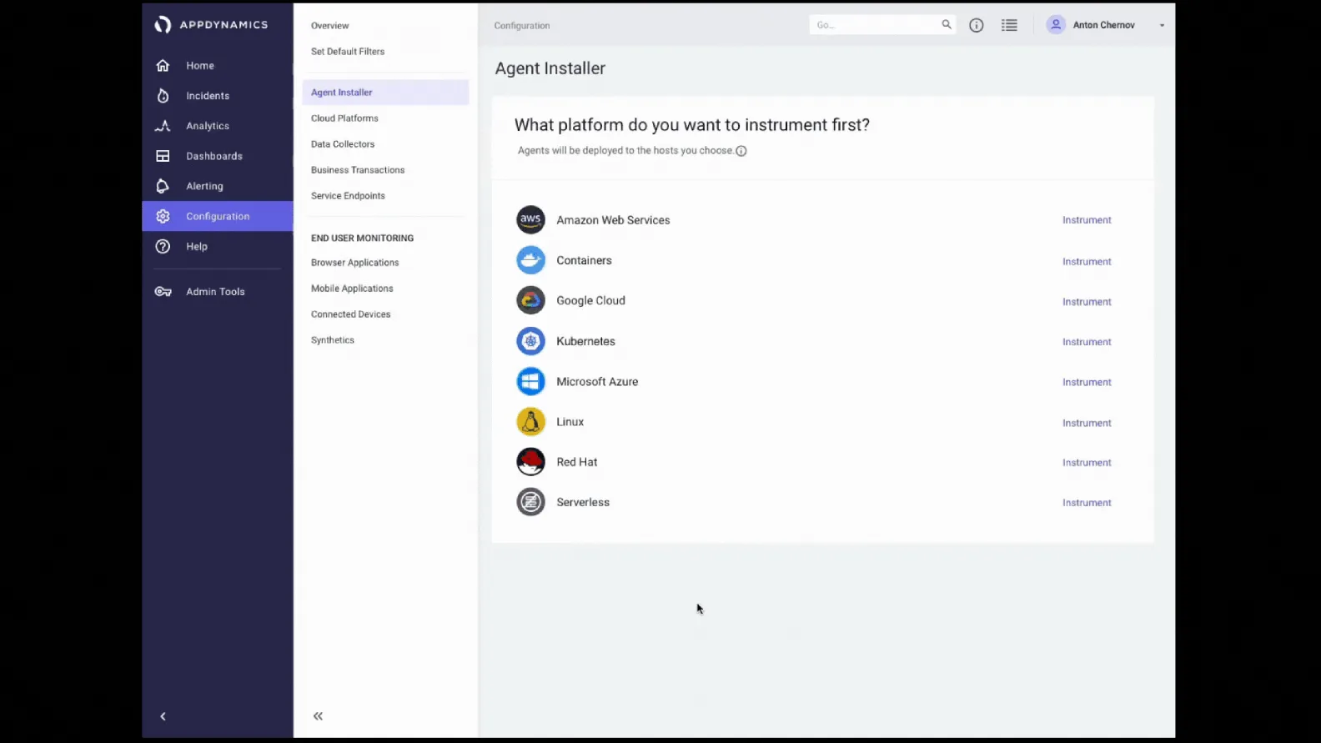Open the Overview menu item

pos(330,26)
